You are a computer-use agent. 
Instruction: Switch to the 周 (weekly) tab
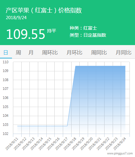pos(18,53)
